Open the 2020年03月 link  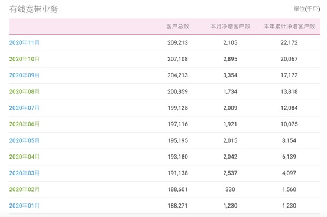[x=24, y=173]
